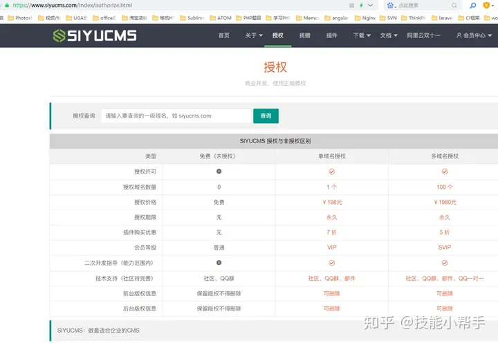Open the ATOM bookmark folder

coord(221,18)
